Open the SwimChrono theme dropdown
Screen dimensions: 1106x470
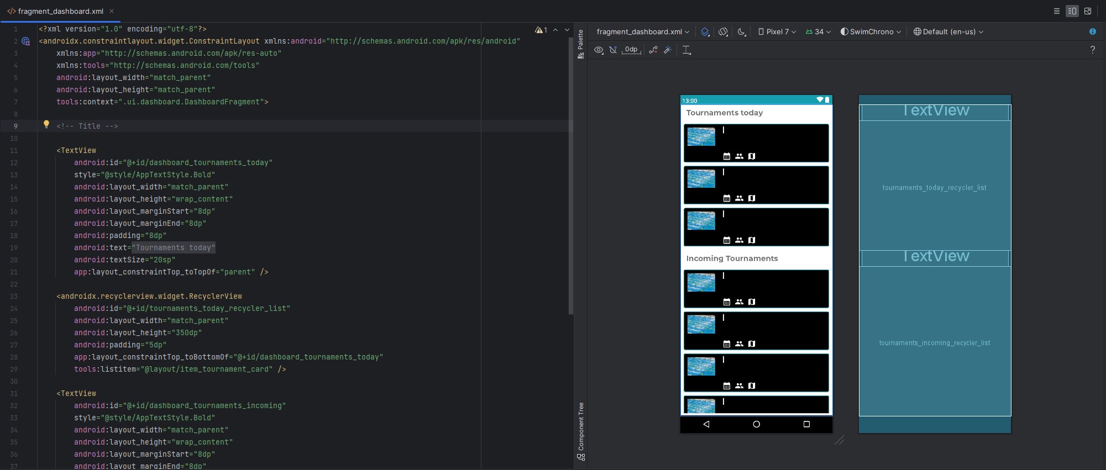871,32
